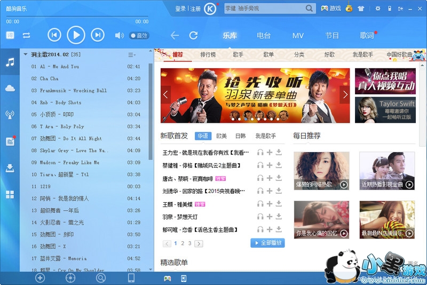Click the login 登录 link

(x=180, y=9)
